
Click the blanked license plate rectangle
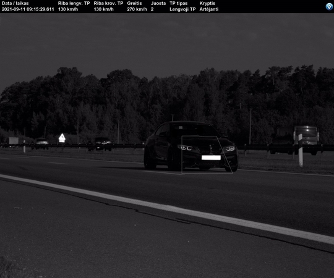pos(211,158)
